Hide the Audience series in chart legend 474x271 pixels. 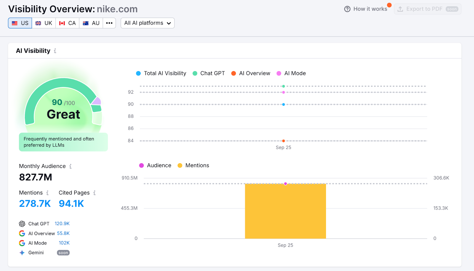tap(155, 166)
